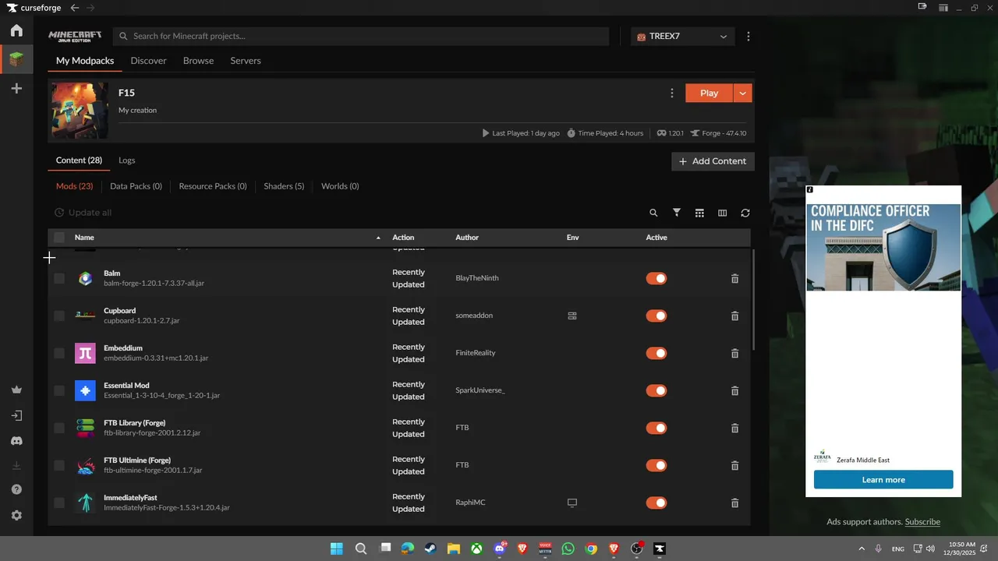998x561 pixels.
Task: Open File Explorer from the taskbar
Action: coord(453,549)
